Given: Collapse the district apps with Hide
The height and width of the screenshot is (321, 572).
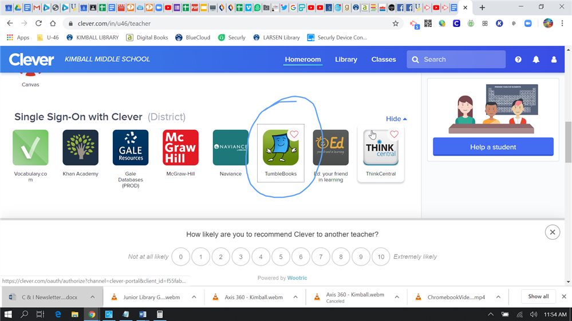Looking at the screenshot, I should pos(396,119).
